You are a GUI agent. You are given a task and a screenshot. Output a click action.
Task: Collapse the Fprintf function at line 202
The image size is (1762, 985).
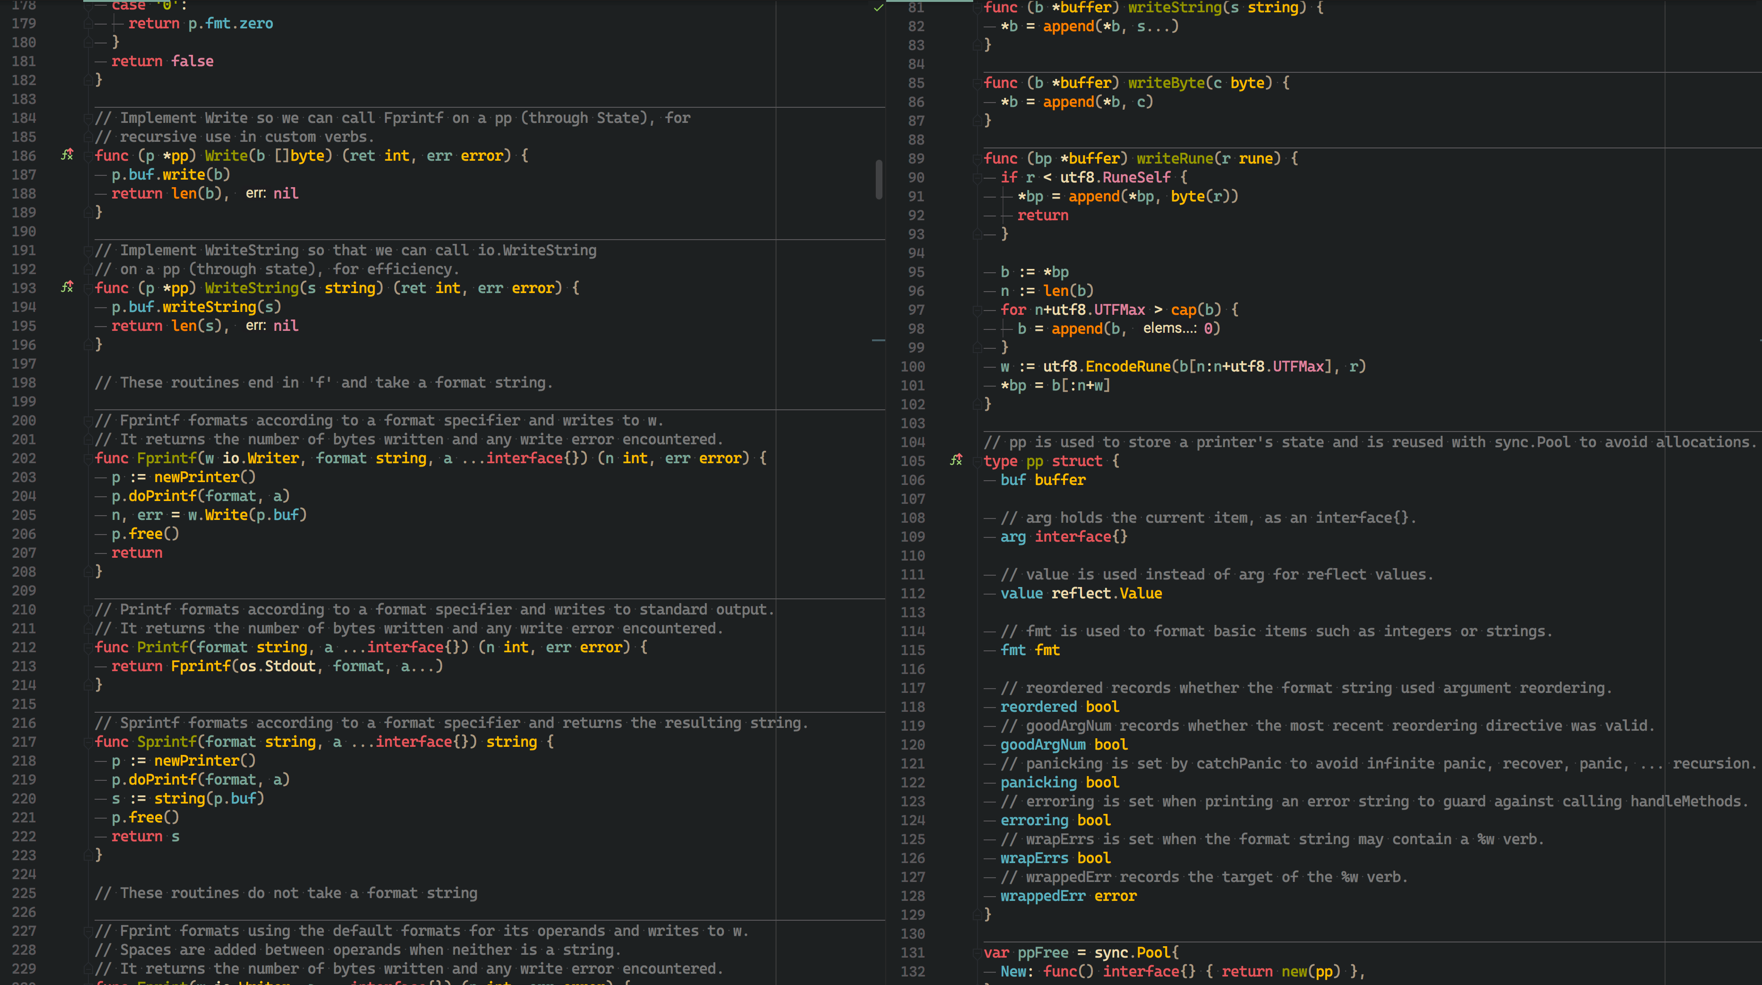(87, 458)
